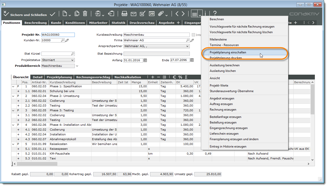Click the trash delete icon in toolbar
This screenshot has width=328, height=187.
click(85, 14)
